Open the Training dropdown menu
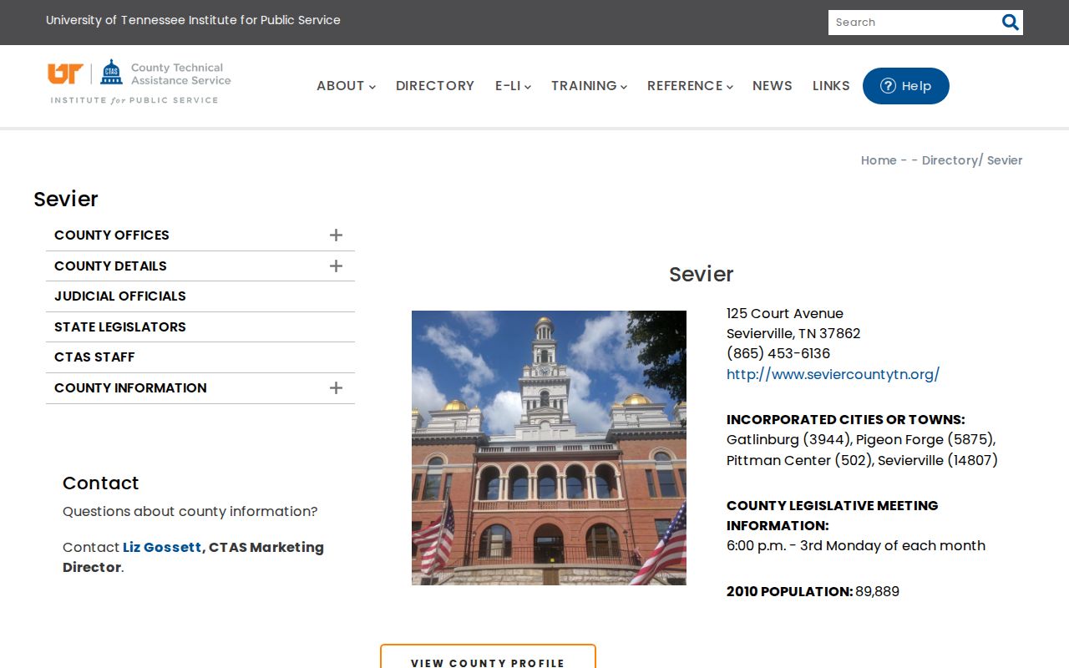This screenshot has width=1069, height=668. (x=589, y=86)
